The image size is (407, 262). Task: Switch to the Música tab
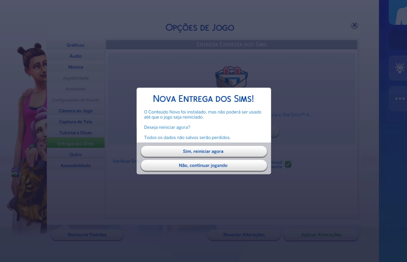click(x=75, y=67)
